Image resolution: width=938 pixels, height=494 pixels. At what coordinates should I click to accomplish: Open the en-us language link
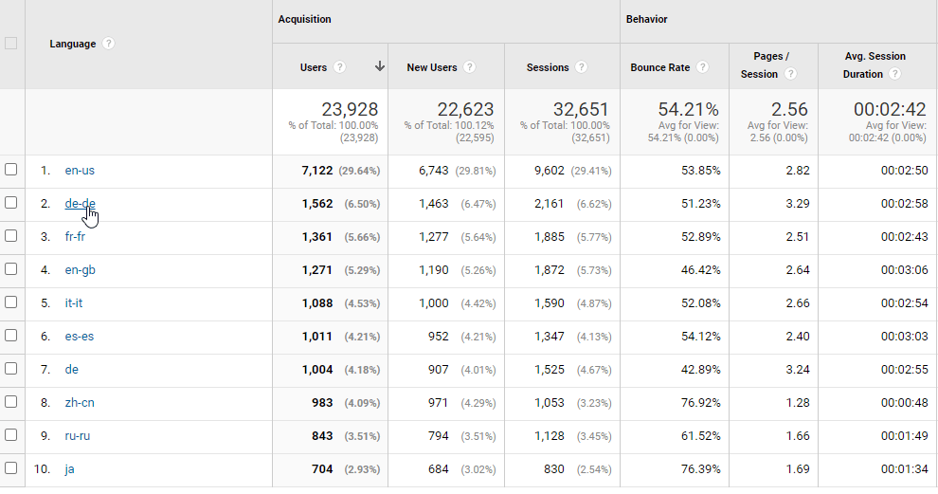point(80,170)
